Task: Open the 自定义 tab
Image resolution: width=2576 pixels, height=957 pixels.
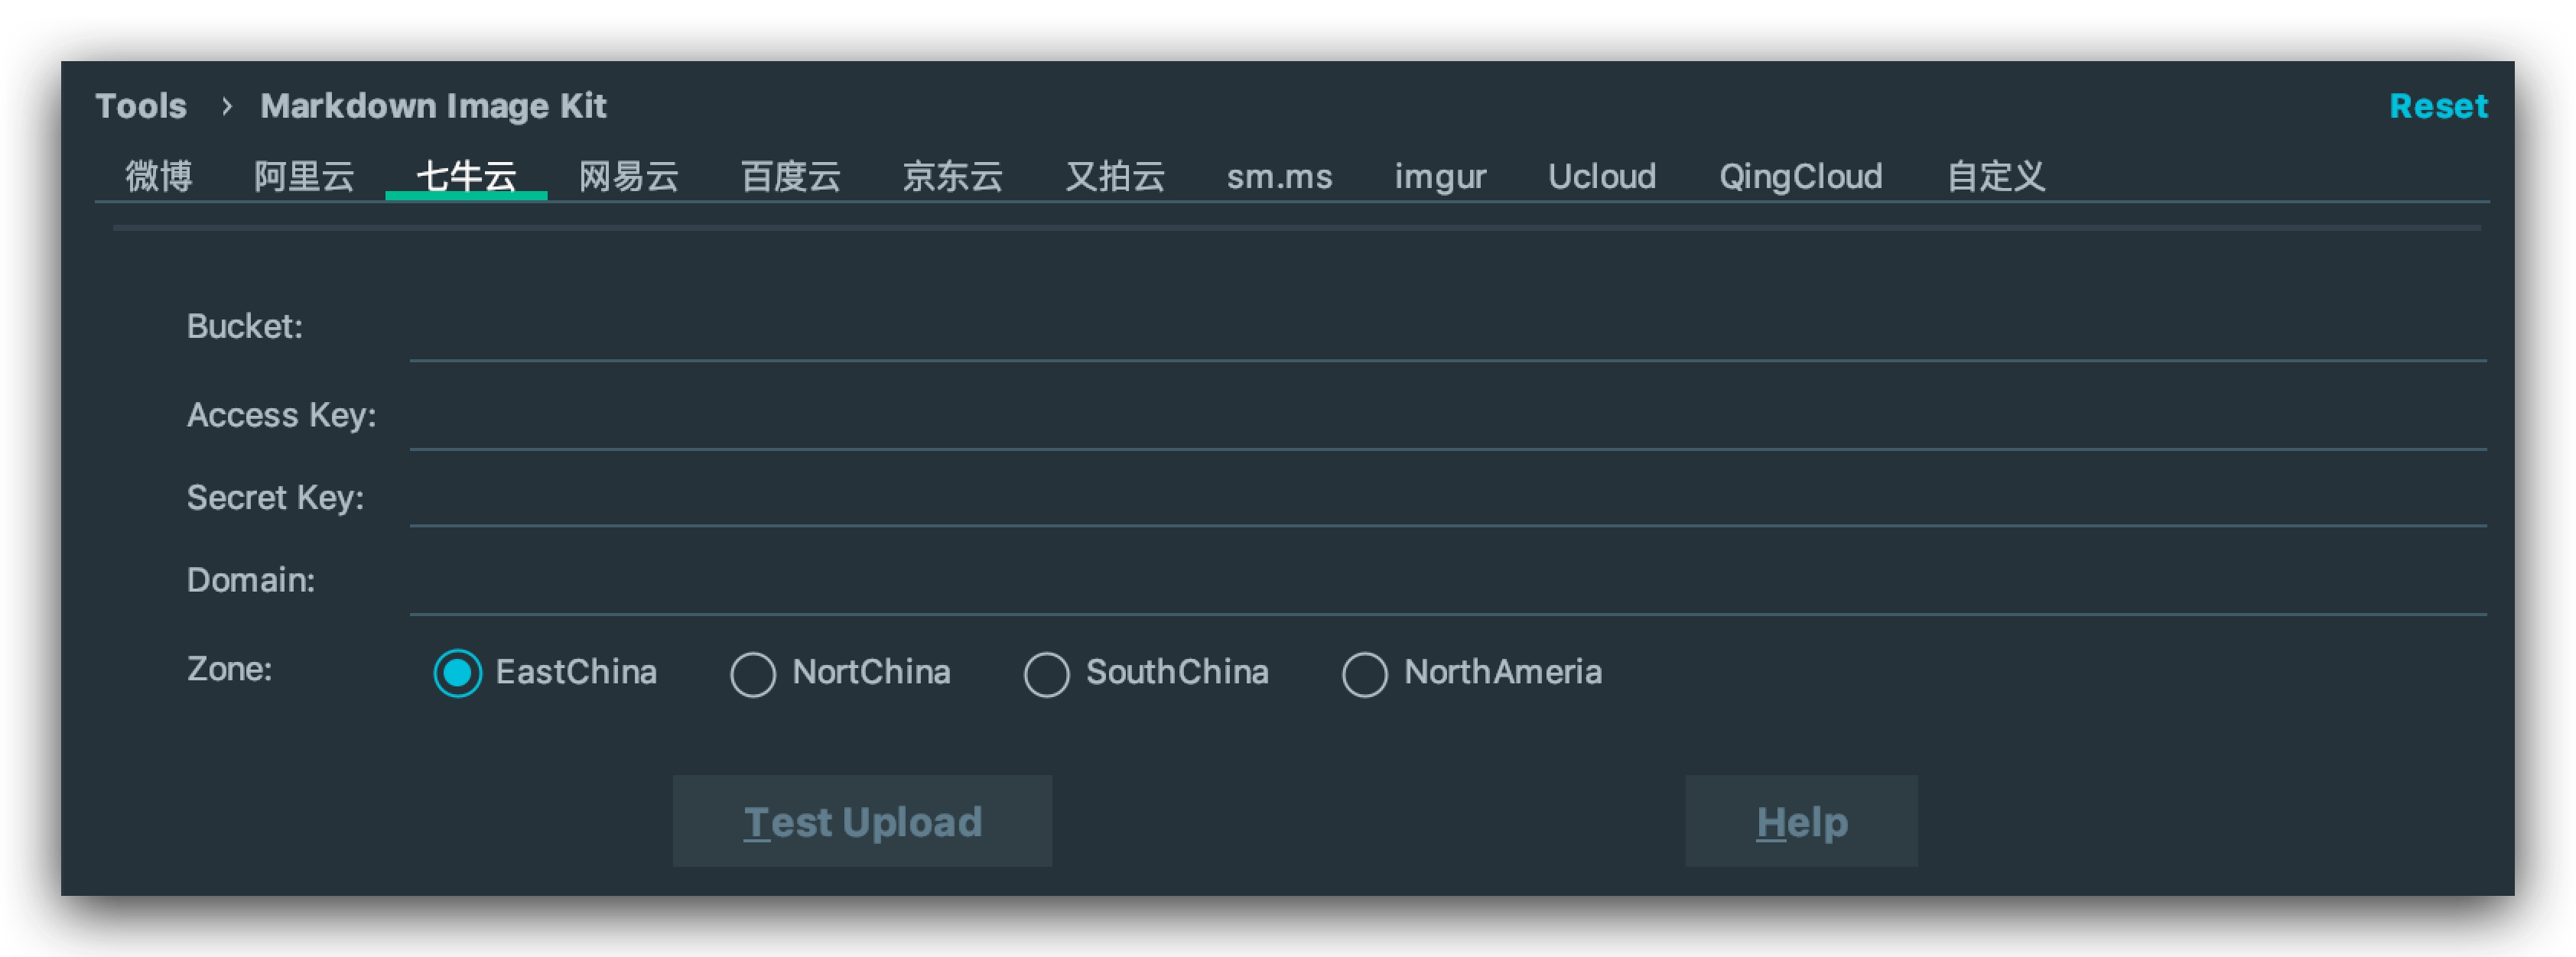Action: 1996,177
